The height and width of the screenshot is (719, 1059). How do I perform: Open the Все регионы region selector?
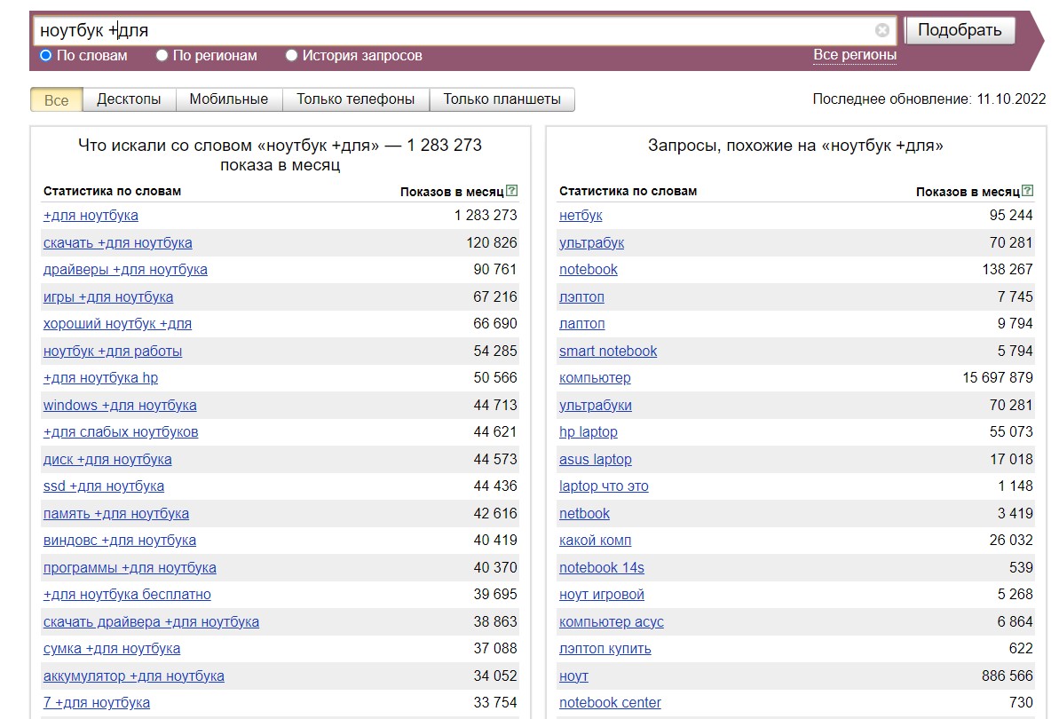click(x=854, y=55)
